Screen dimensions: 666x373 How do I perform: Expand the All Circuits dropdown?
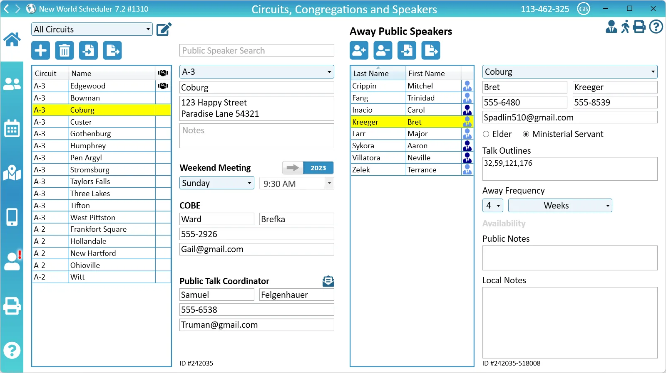pyautogui.click(x=92, y=29)
